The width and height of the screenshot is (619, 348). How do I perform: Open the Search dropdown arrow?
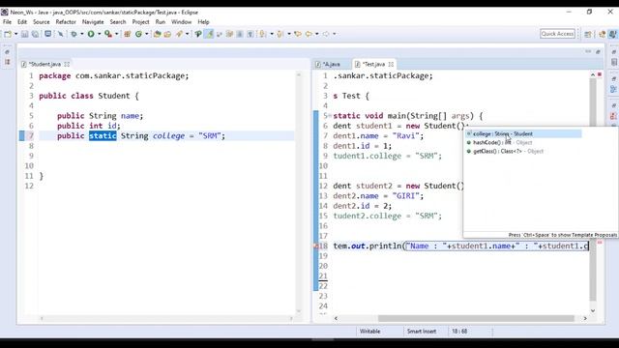(x=187, y=34)
